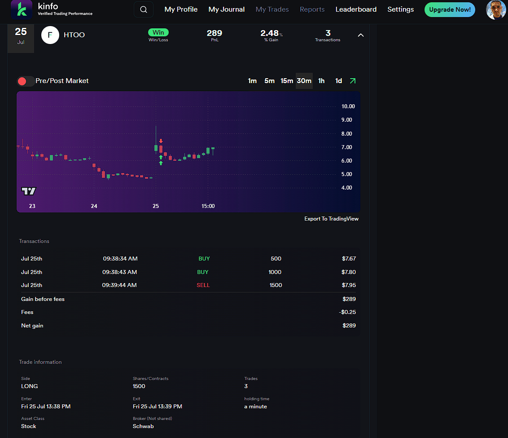Collapse the HTOO trade details chevron
This screenshot has width=508, height=438.
click(360, 35)
